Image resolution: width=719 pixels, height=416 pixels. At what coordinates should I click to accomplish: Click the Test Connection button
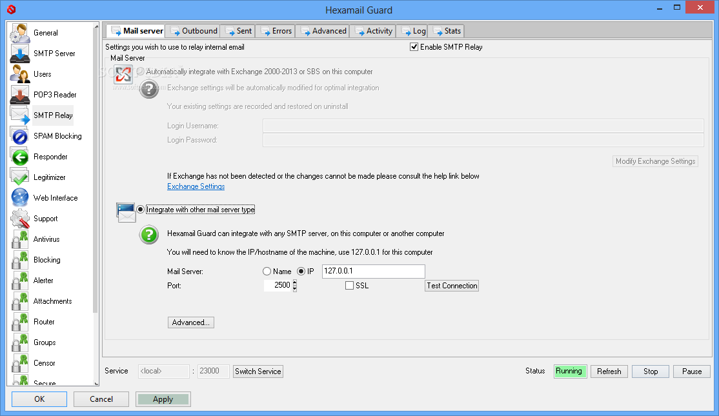[452, 286]
